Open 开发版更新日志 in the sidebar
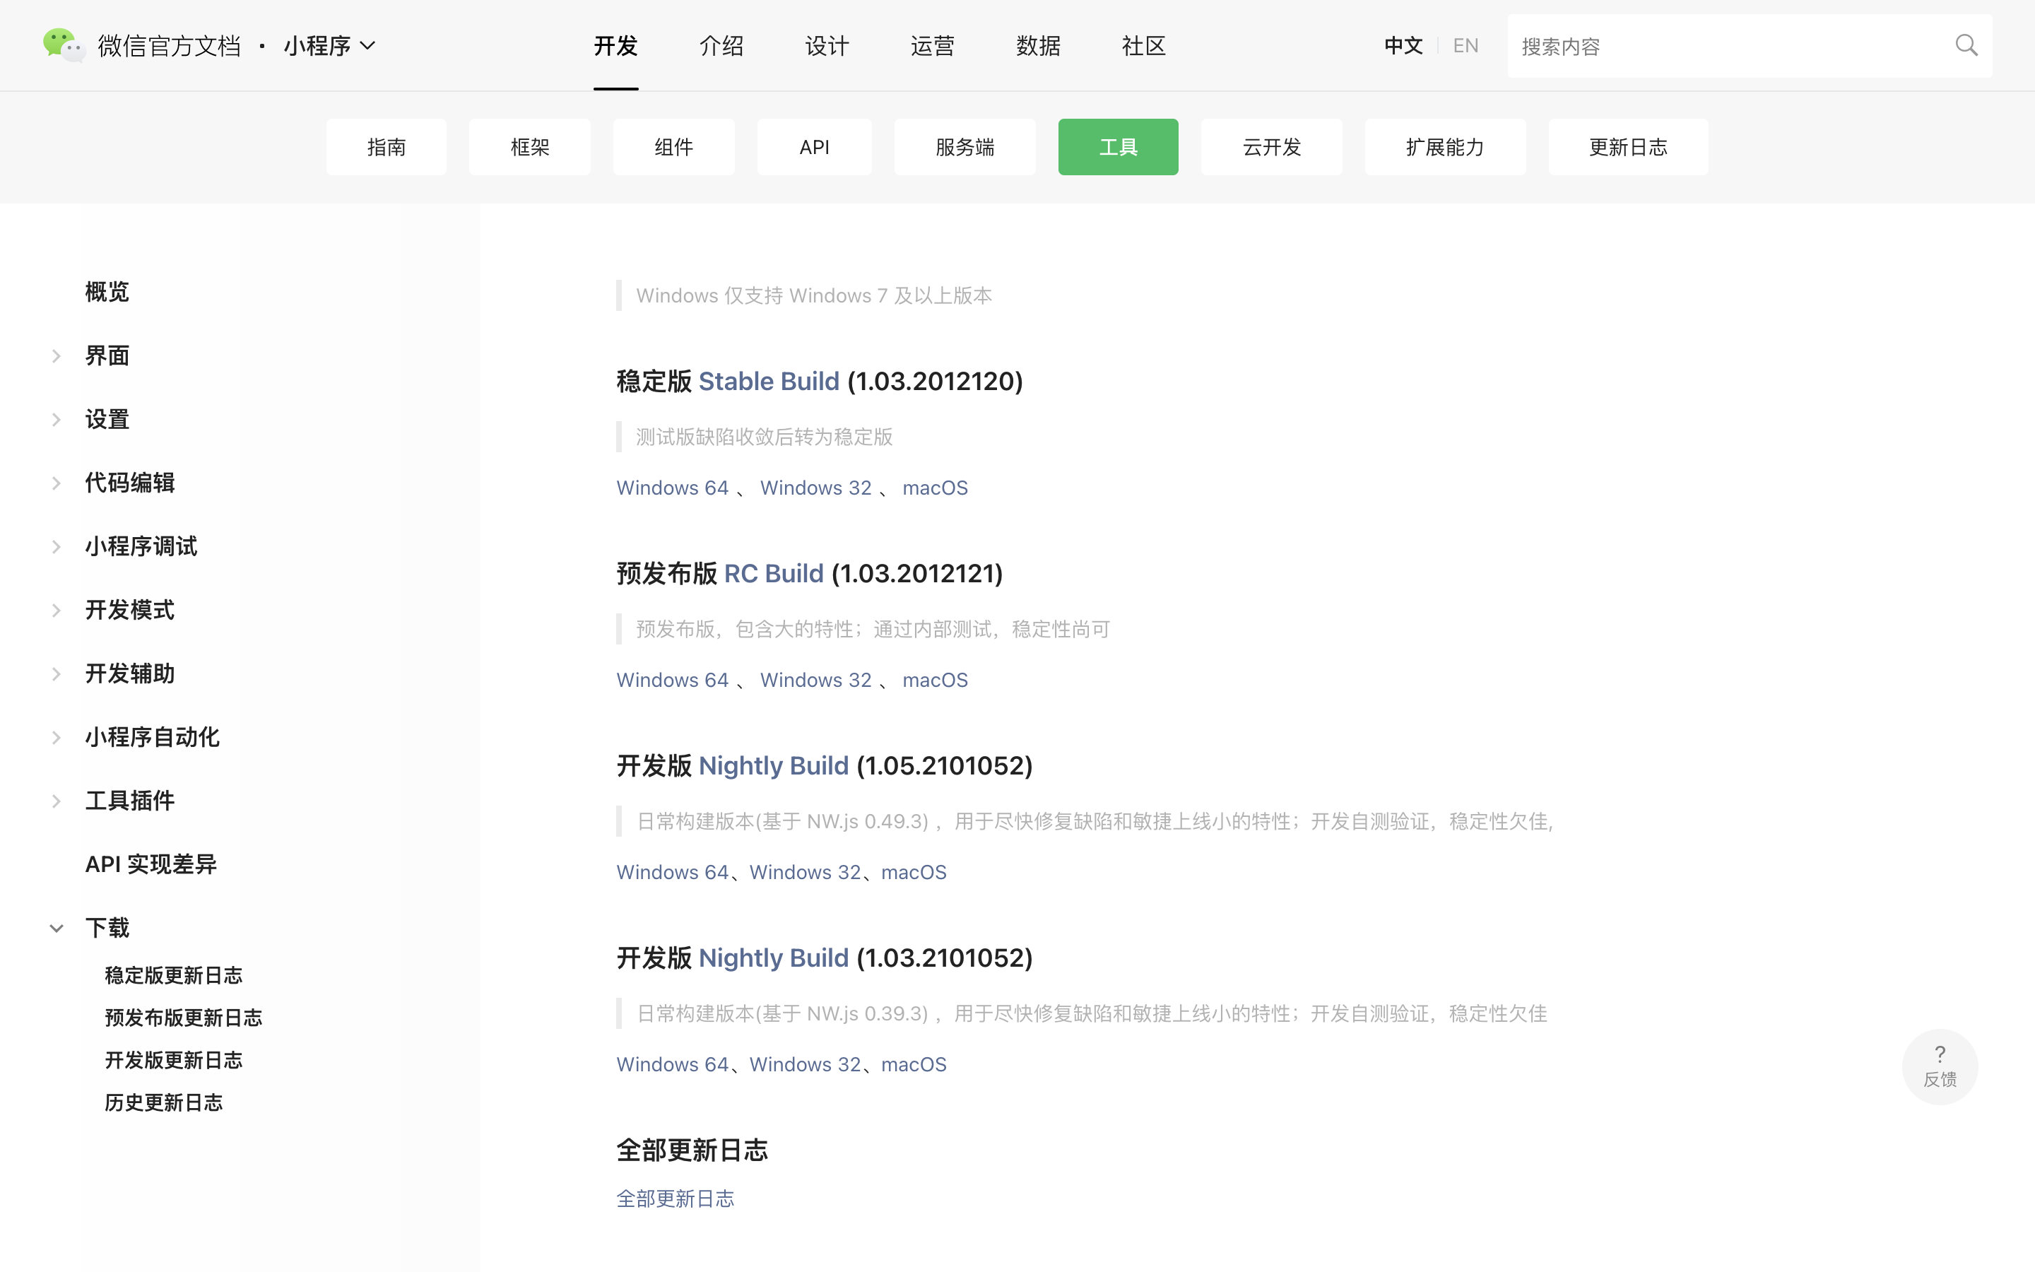Viewport: 2035px width, 1272px height. 173,1060
